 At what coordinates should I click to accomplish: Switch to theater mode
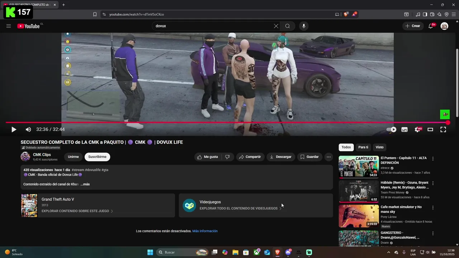point(430,129)
